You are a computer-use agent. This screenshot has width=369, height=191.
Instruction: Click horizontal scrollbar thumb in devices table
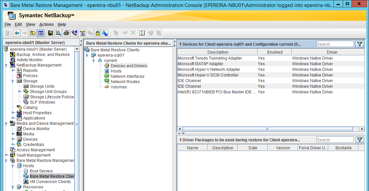point(267,129)
